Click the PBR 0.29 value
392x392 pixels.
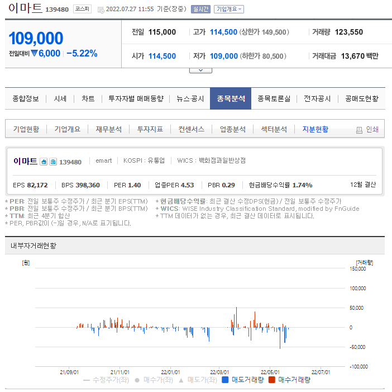click(x=228, y=185)
